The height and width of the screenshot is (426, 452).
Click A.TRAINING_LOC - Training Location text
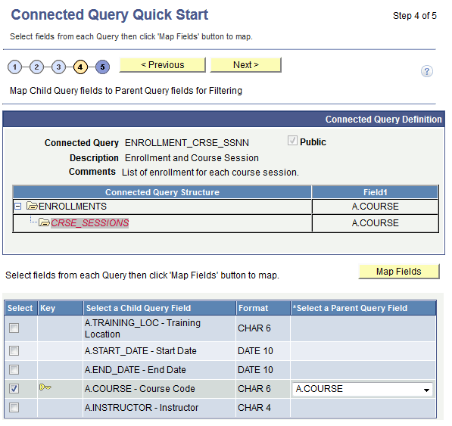click(142, 328)
